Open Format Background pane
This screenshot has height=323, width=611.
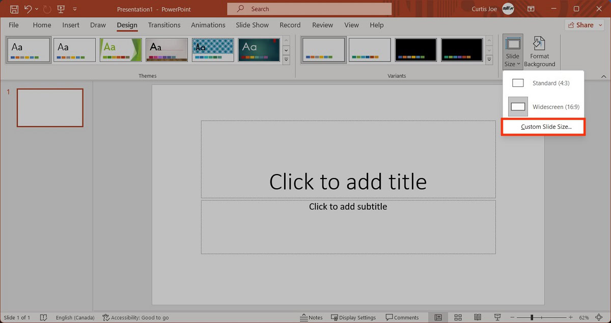(539, 51)
